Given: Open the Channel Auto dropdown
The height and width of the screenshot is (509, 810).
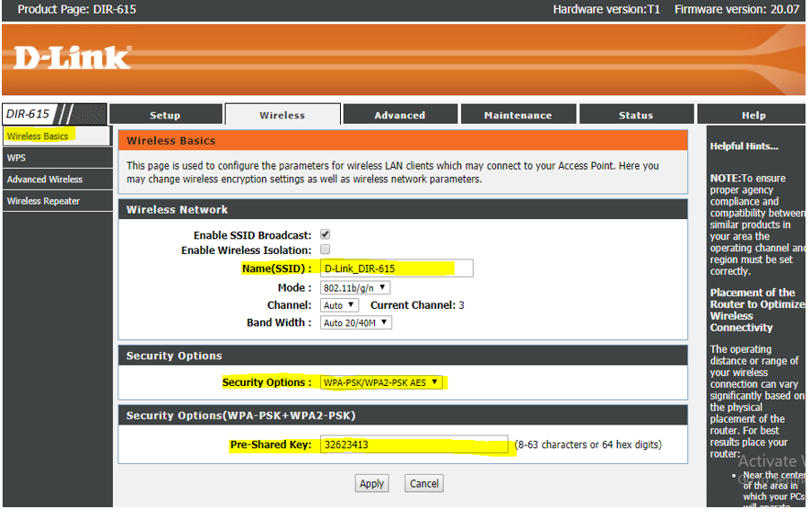Looking at the screenshot, I should [339, 305].
